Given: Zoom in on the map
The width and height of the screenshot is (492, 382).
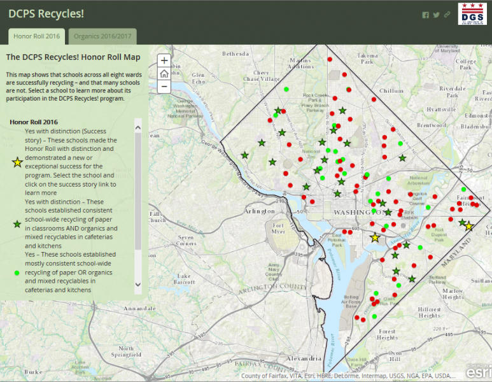Looking at the screenshot, I should pyautogui.click(x=164, y=60).
